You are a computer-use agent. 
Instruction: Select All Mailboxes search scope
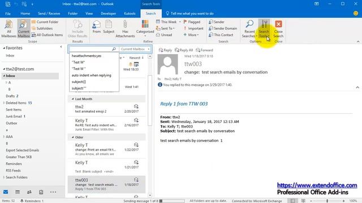(x=9, y=29)
